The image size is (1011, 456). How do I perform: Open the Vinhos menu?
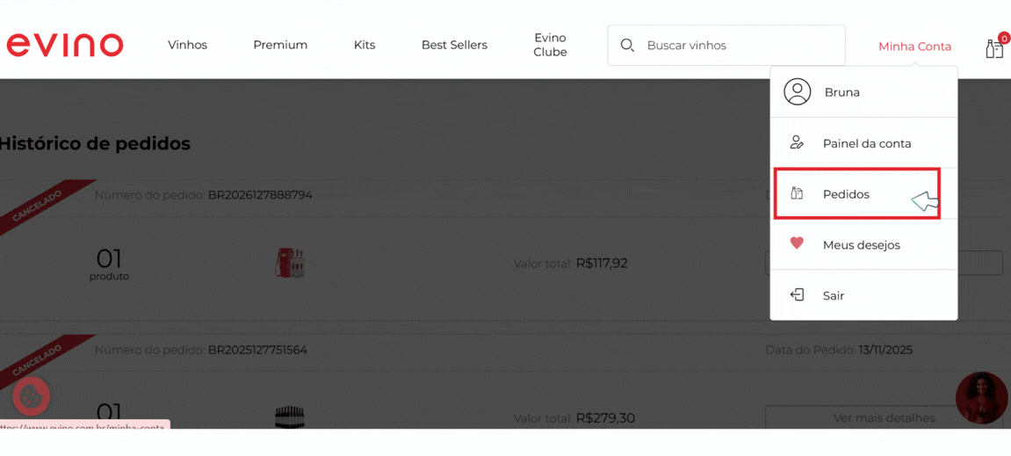point(187,45)
